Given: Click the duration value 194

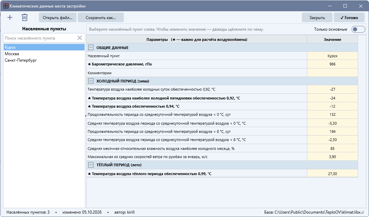Looking at the screenshot, I should 332,131.
